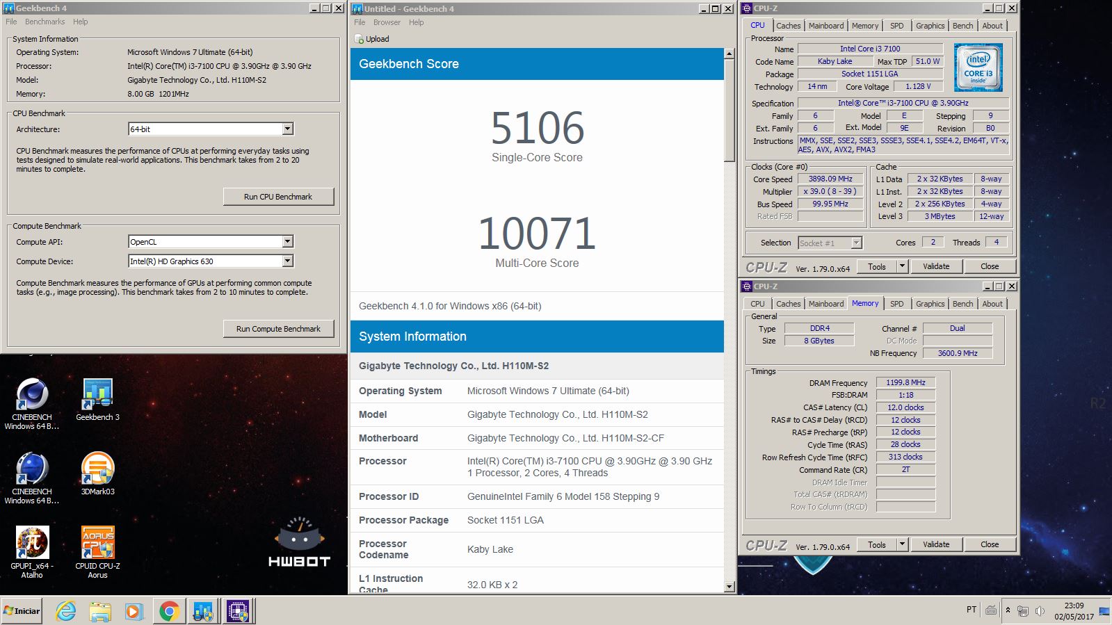Open File menu in Untitled Geekbench results window

[360, 22]
